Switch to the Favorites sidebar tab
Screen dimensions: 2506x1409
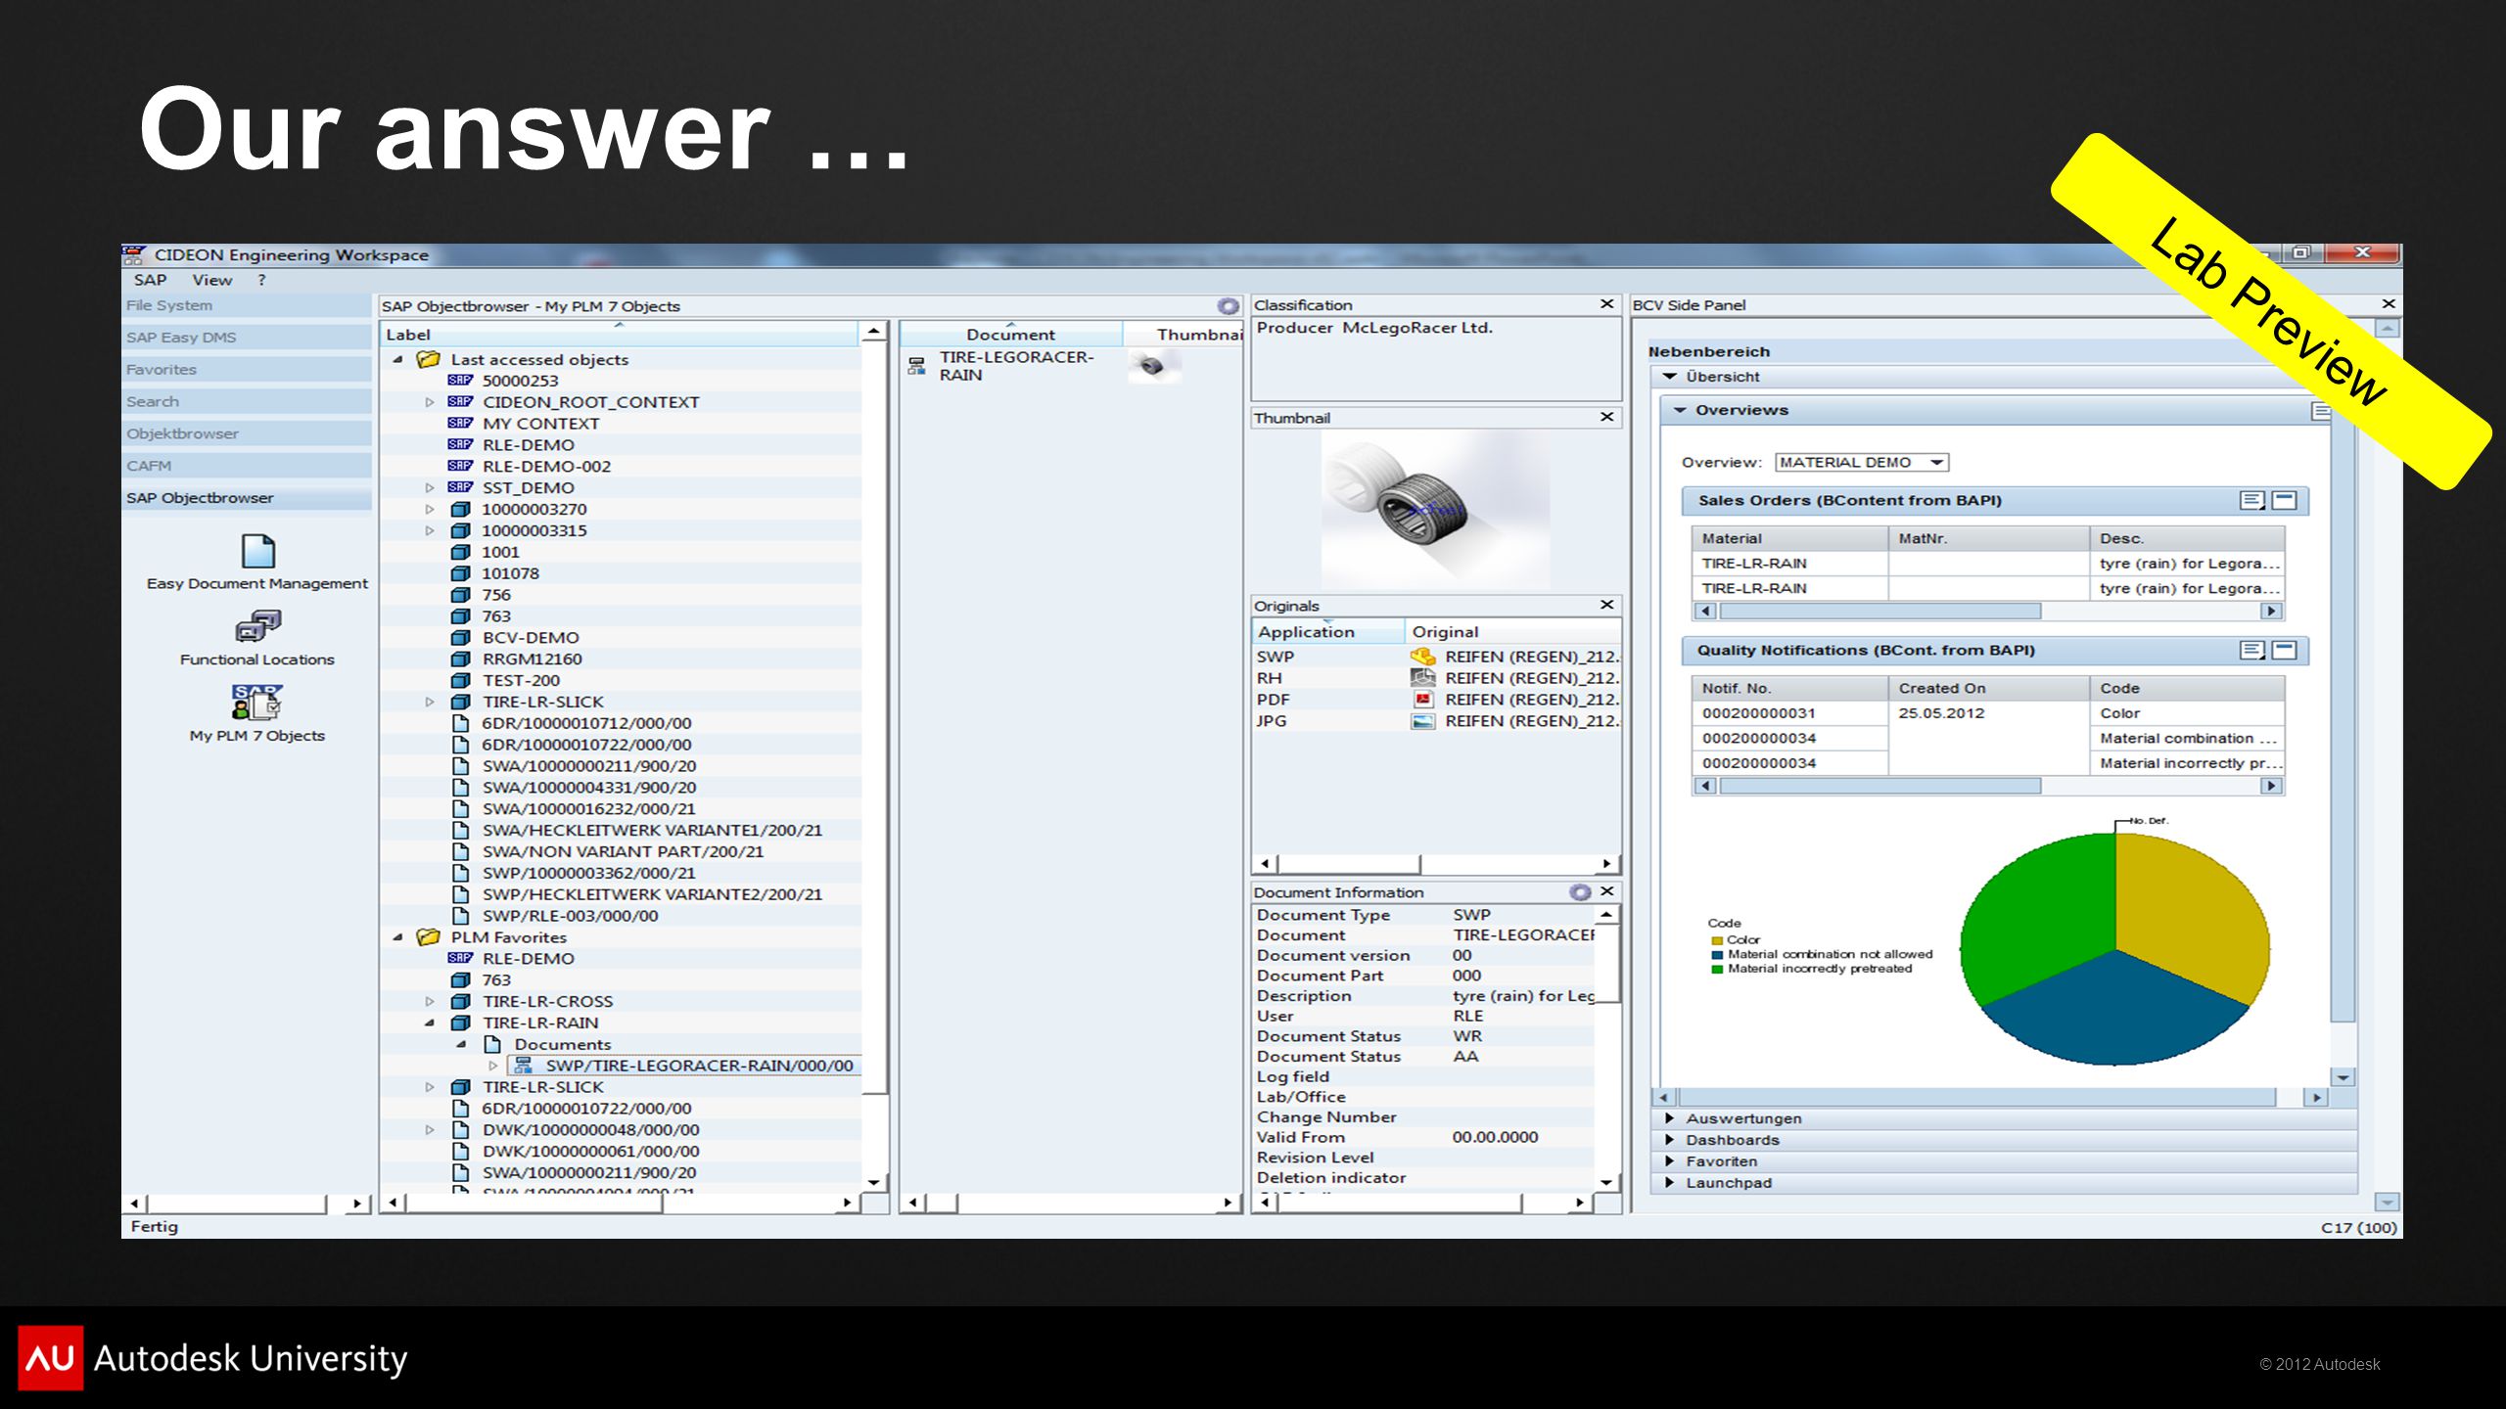pyautogui.click(x=247, y=370)
